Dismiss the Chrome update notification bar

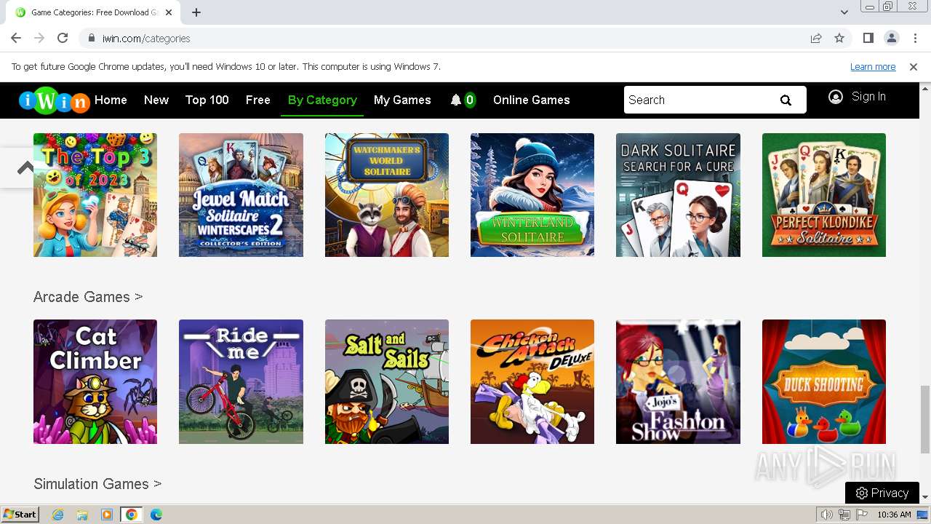coord(914,67)
